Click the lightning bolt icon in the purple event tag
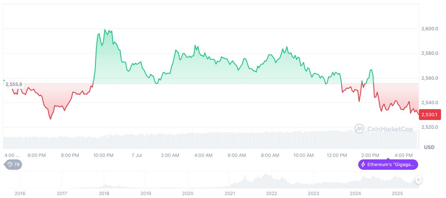 (x=363, y=164)
